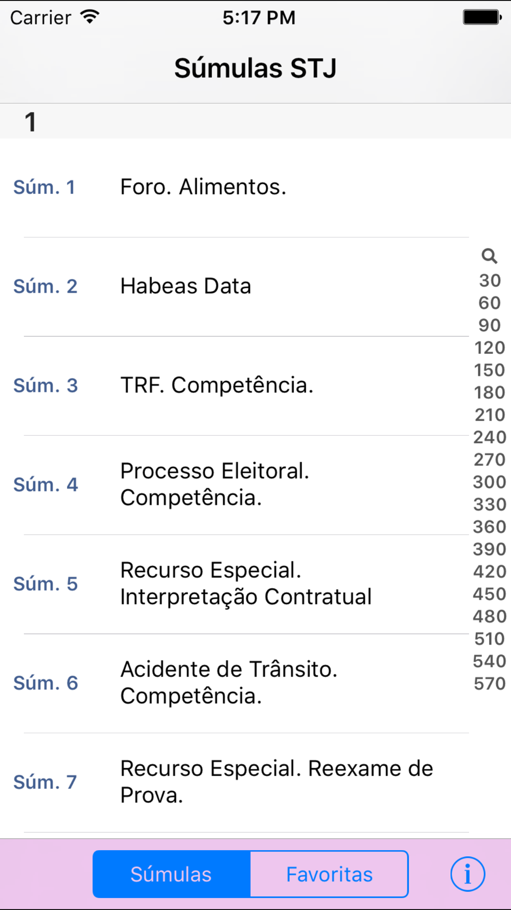Jump to index number 450
Screen dimensions: 511x910
click(490, 594)
